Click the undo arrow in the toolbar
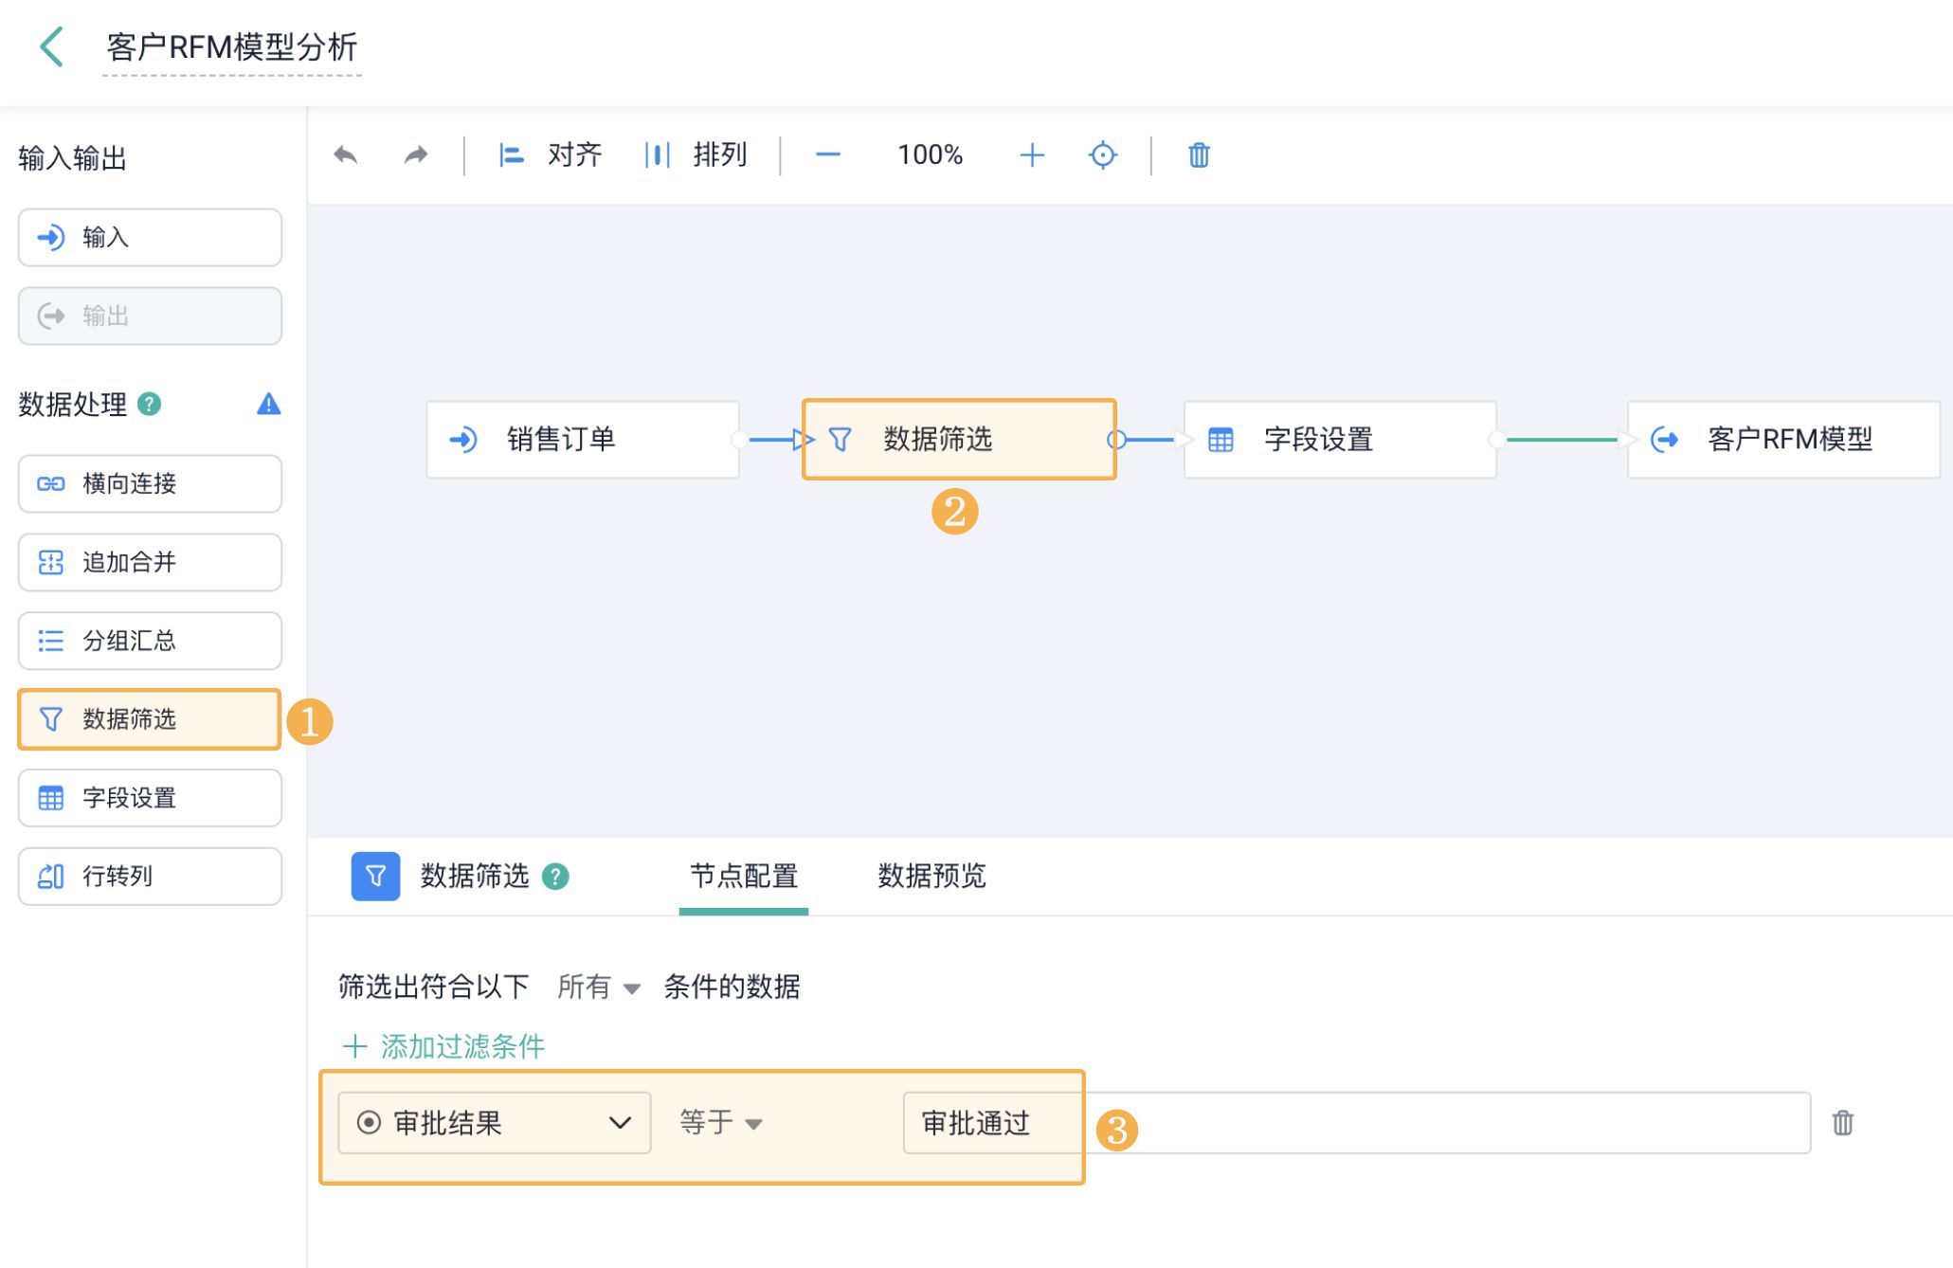 click(346, 154)
